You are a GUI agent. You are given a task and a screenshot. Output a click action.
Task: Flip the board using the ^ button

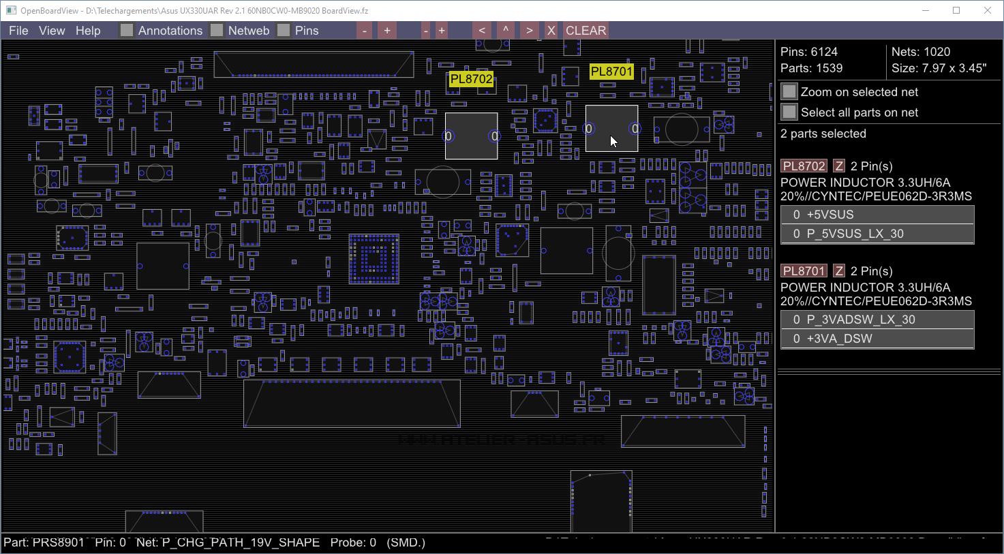506,31
